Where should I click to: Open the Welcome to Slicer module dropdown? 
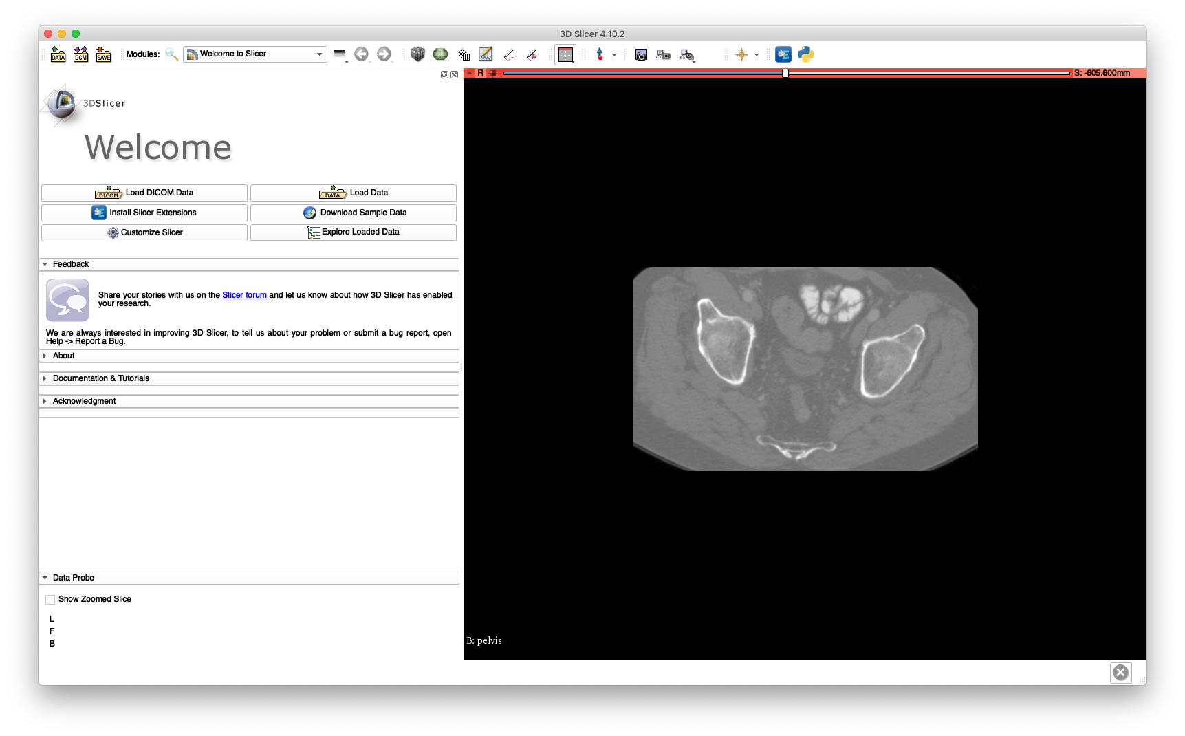[254, 54]
